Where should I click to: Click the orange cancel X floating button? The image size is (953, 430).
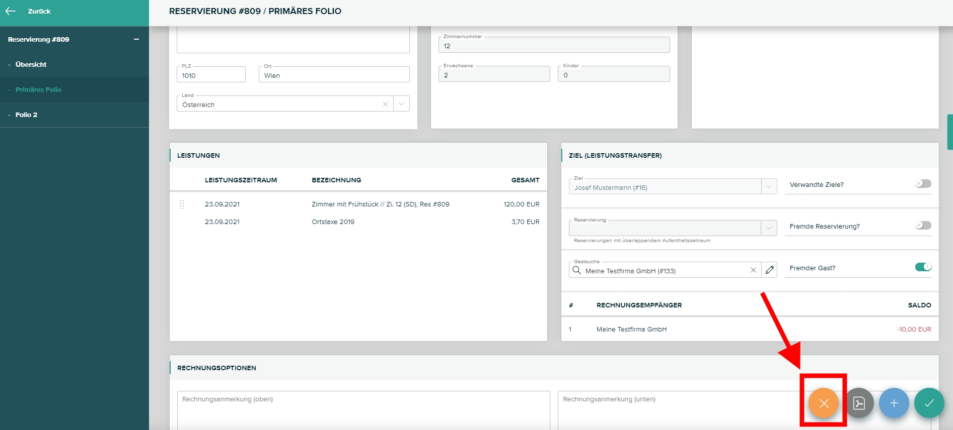823,403
